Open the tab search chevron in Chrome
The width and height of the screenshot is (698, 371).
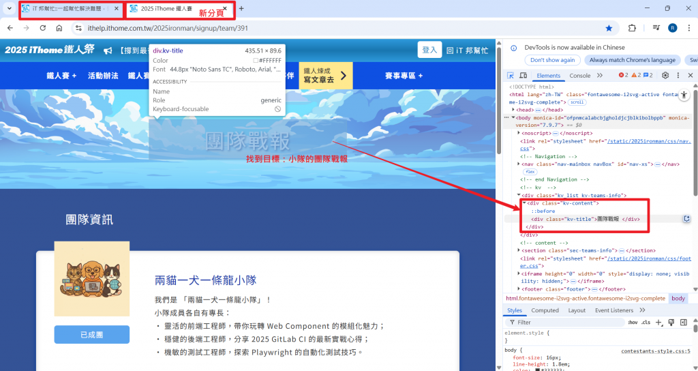click(x=8, y=8)
